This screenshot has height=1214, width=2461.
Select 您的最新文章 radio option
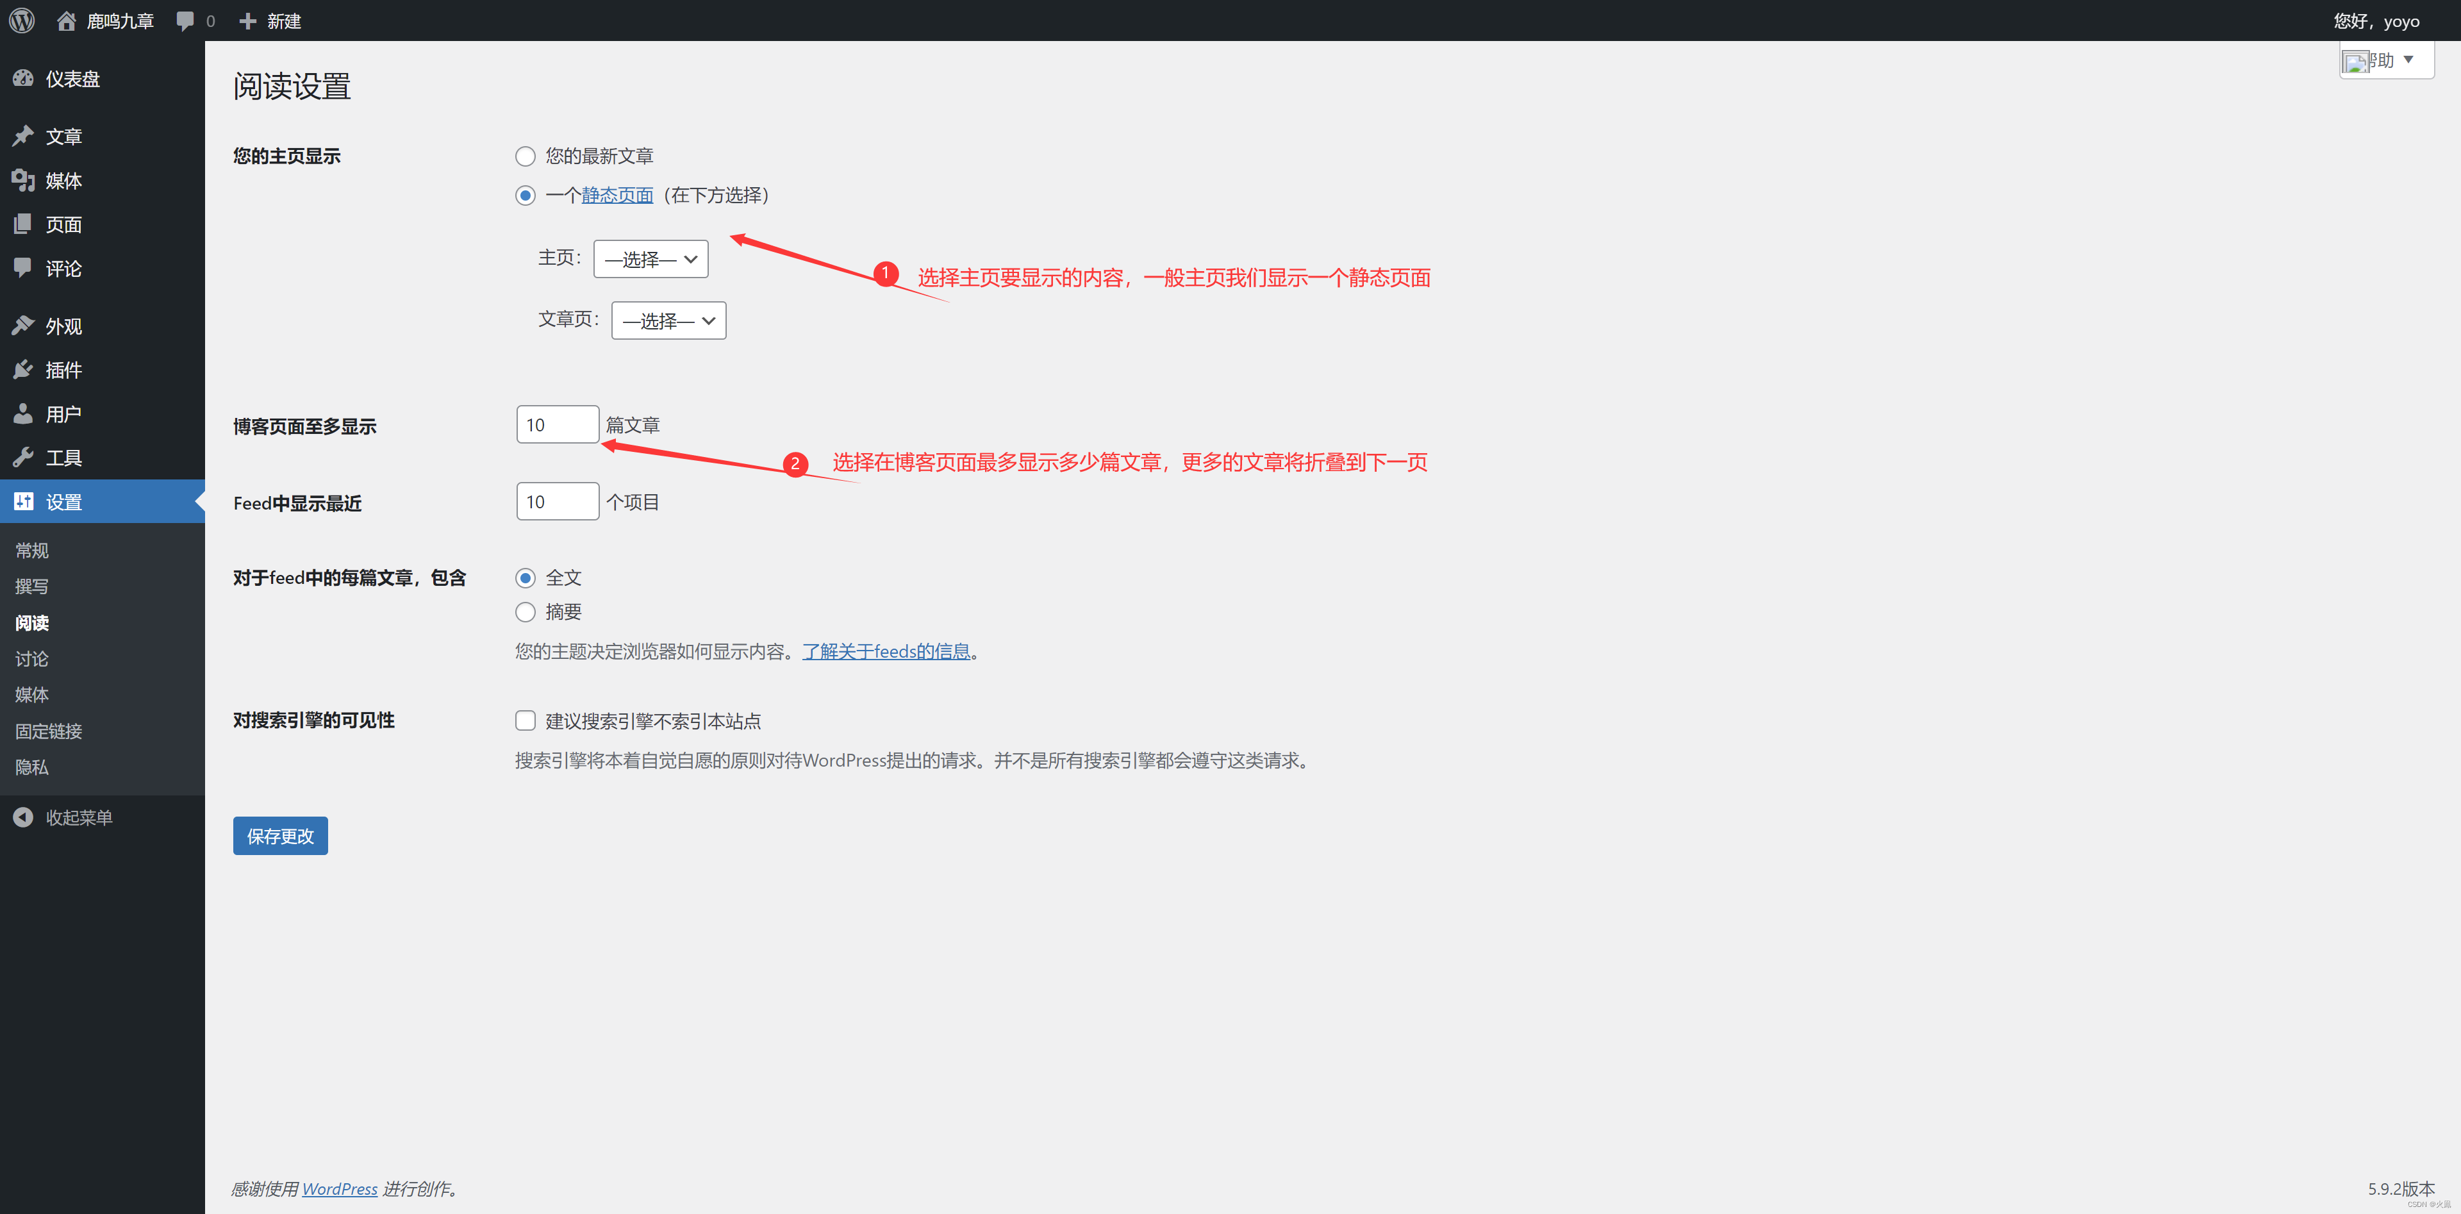(526, 156)
